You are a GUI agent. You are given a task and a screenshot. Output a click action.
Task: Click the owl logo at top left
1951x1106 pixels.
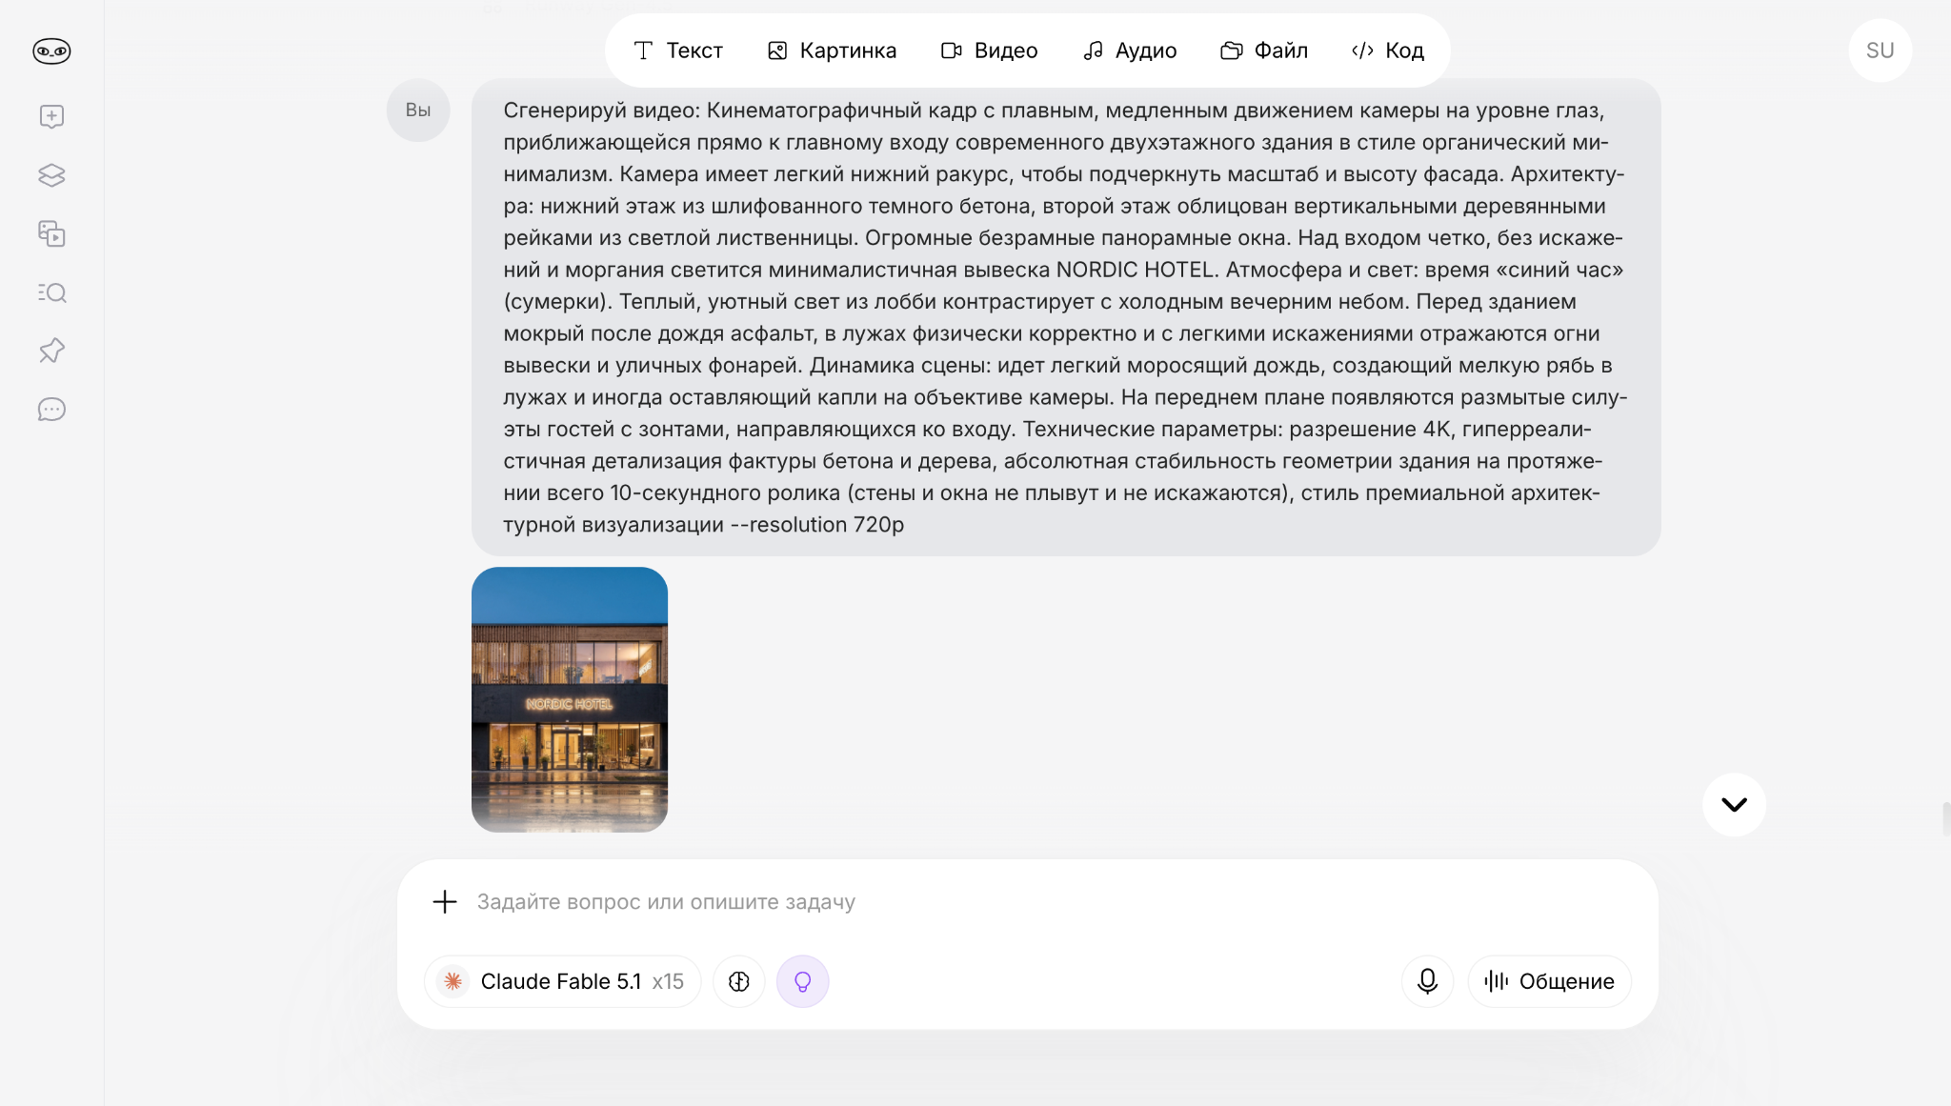pos(51,50)
